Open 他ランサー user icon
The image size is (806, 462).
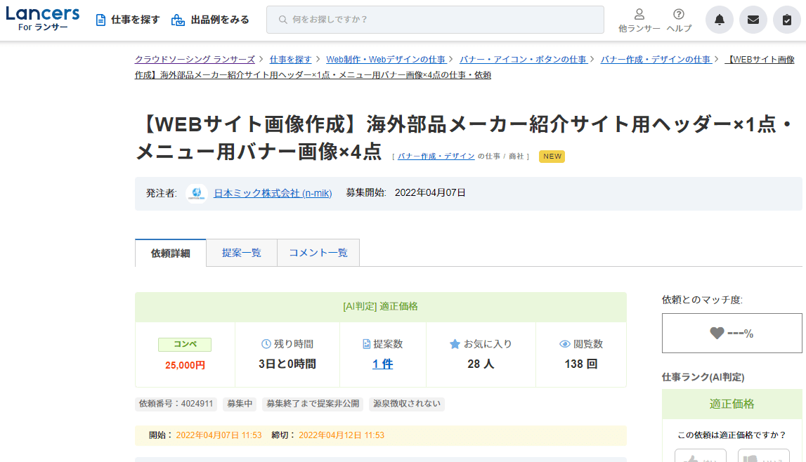[639, 15]
